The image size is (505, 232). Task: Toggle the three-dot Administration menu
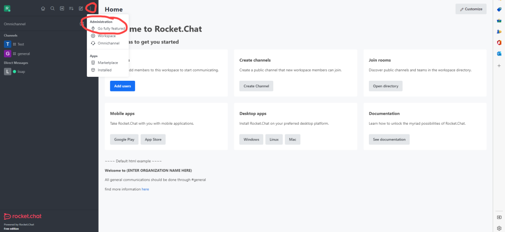click(90, 8)
